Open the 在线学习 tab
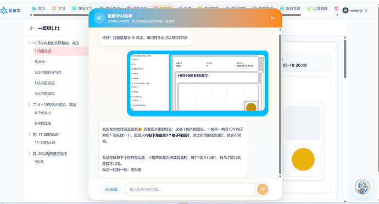Viewport: 379px width, 204px height. pyautogui.click(x=82, y=8)
